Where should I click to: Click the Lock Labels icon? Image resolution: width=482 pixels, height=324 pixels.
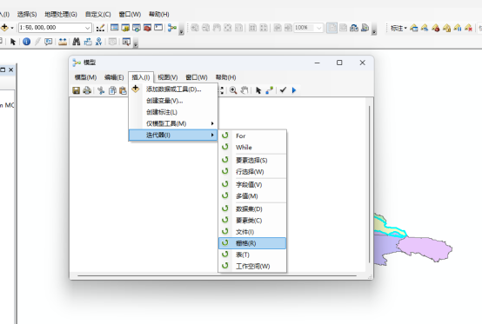(x=446, y=28)
